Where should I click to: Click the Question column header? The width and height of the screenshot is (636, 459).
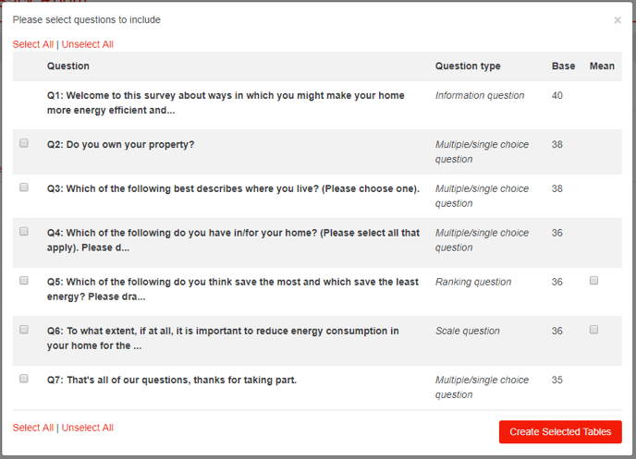[68, 66]
